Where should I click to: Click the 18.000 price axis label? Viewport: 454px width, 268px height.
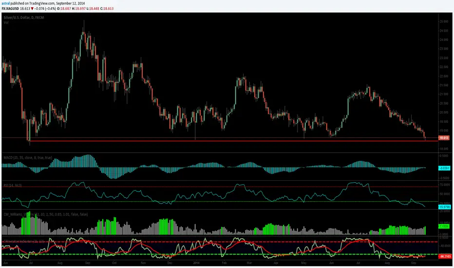click(x=444, y=149)
